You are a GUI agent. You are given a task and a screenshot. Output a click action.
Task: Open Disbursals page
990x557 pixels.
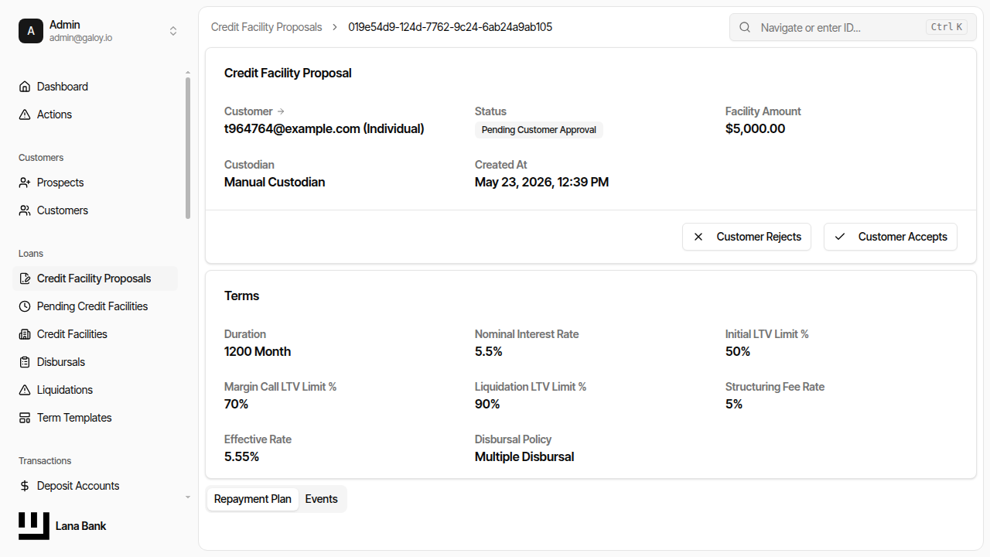pos(95,362)
